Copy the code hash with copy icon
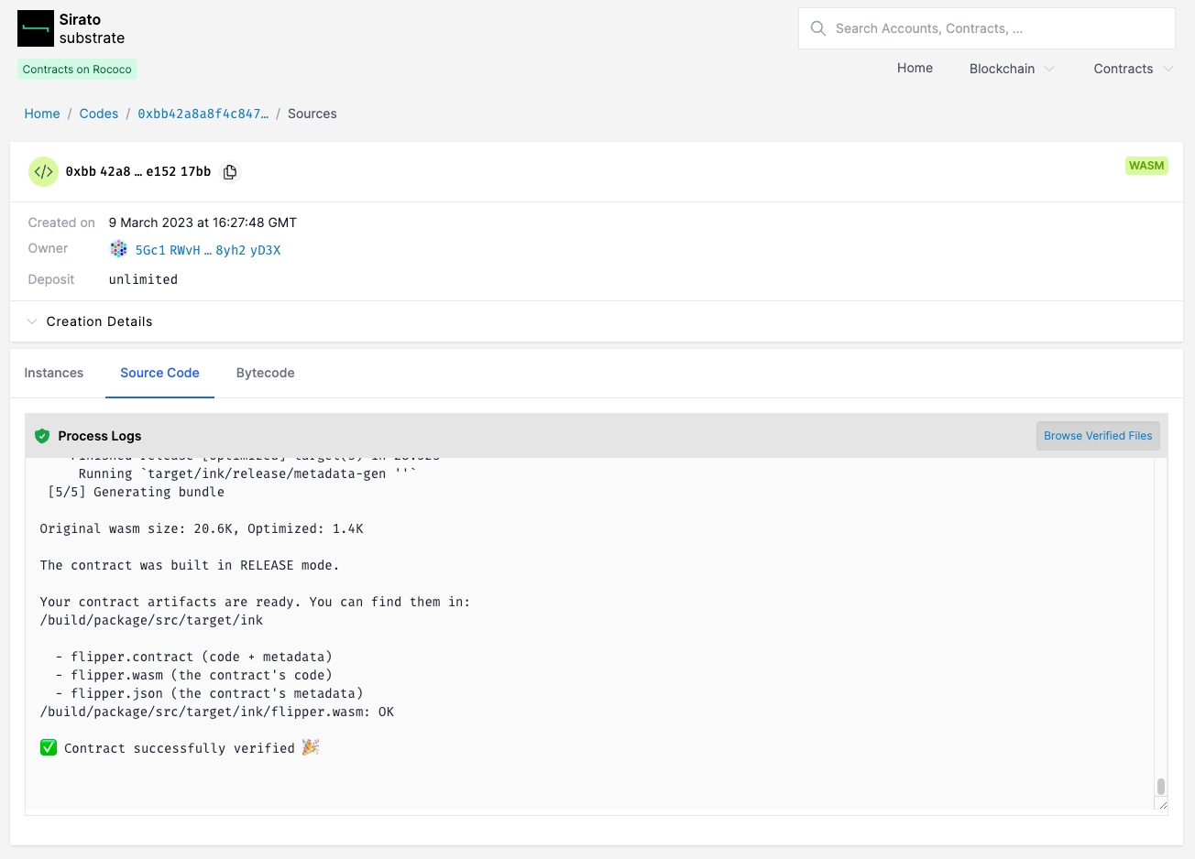The image size is (1195, 859). [230, 172]
